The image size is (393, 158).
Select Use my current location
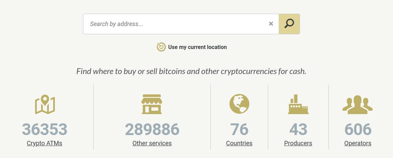pyautogui.click(x=197, y=47)
